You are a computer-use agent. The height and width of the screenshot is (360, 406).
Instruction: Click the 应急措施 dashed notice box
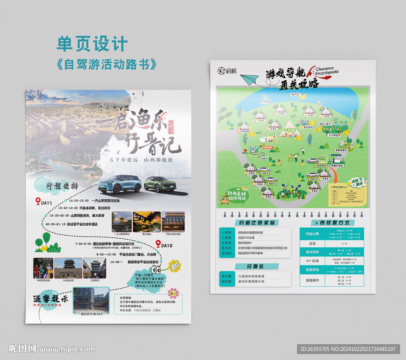[148, 304]
